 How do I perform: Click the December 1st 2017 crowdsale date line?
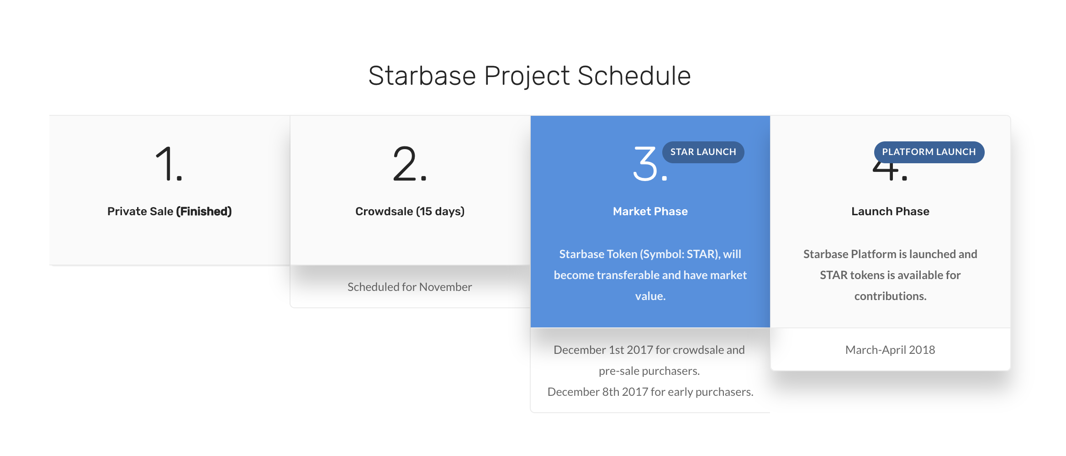(649, 350)
